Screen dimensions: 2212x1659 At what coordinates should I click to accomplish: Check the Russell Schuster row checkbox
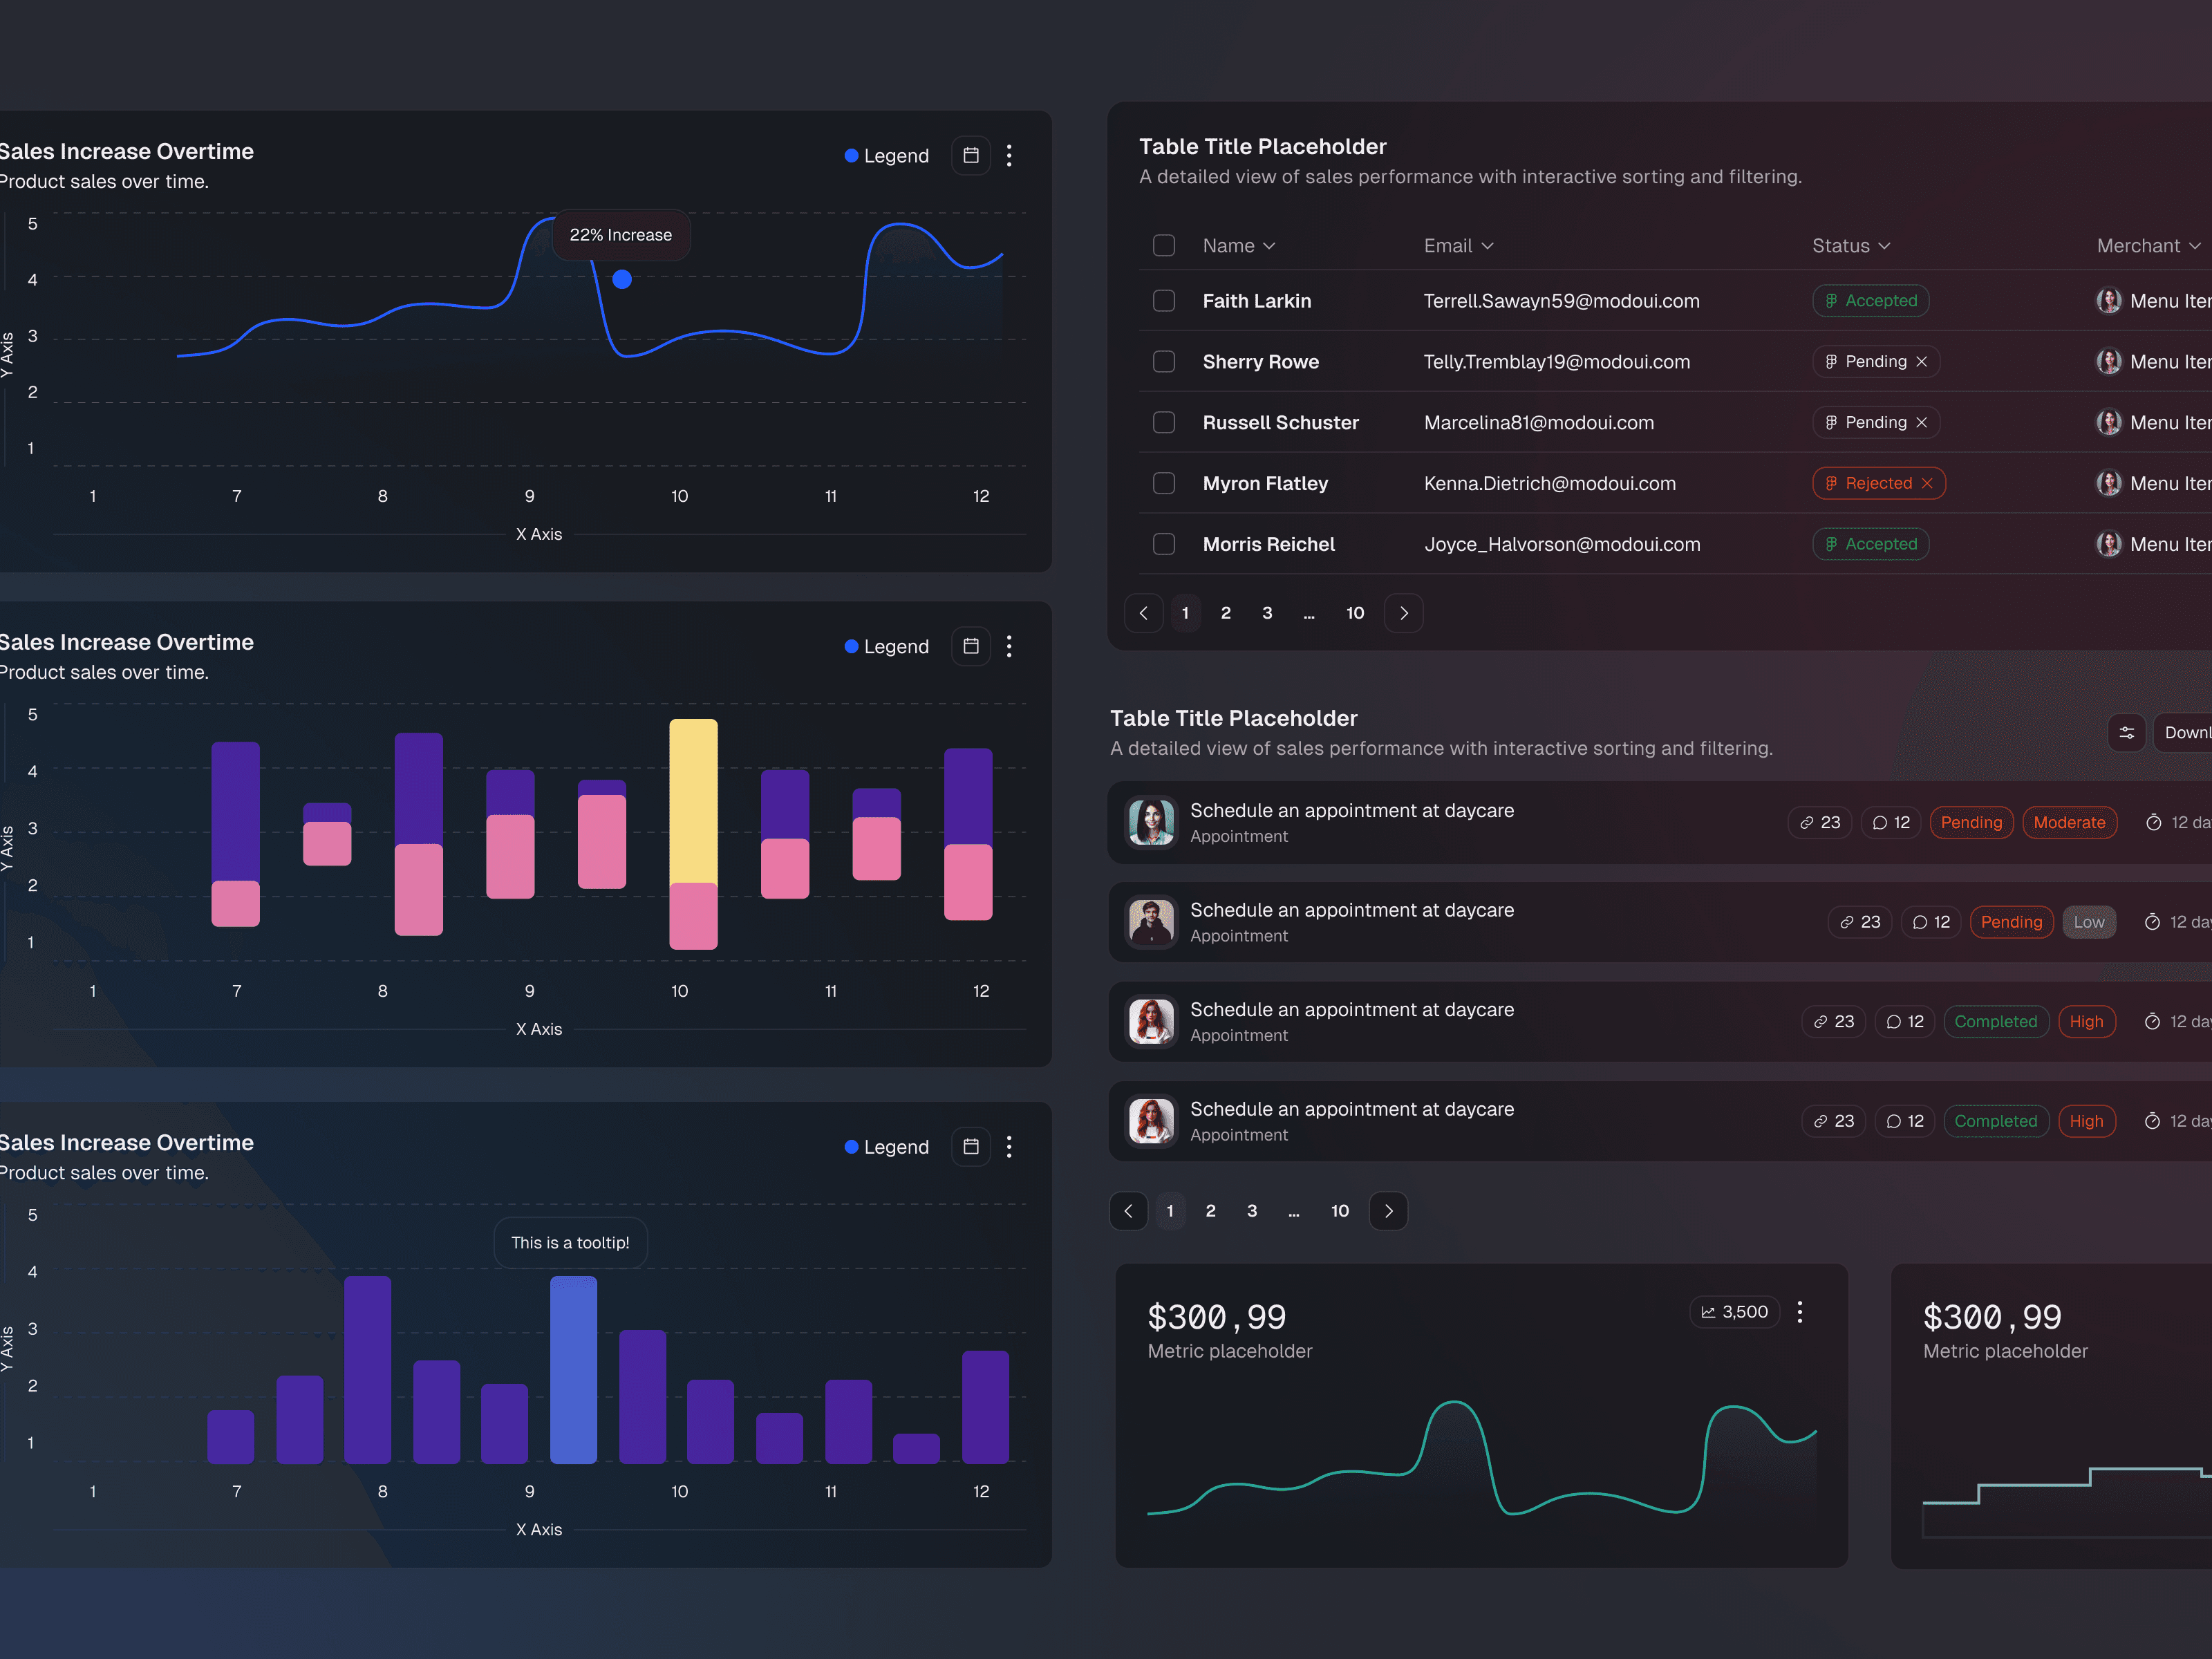(1164, 423)
